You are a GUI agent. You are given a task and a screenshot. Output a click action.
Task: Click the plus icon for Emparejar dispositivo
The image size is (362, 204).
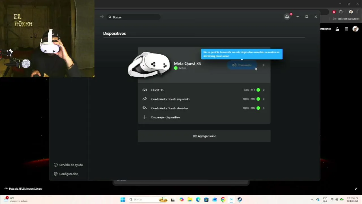(145, 117)
